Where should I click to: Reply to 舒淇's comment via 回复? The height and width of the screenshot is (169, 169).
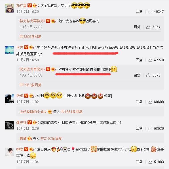[x=139, y=102]
